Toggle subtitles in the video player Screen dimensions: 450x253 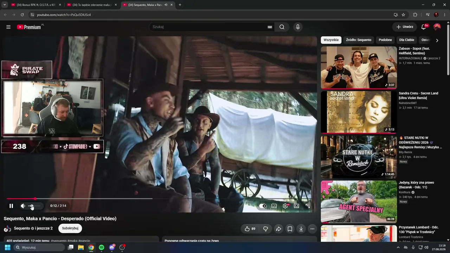tap(274, 206)
